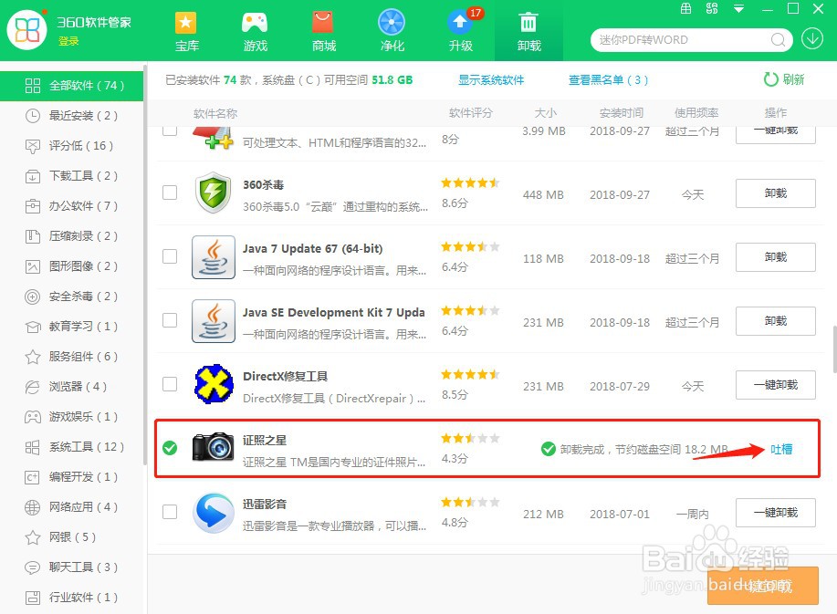Sort by 软件评分 column header
837x614 pixels.
pos(471,113)
